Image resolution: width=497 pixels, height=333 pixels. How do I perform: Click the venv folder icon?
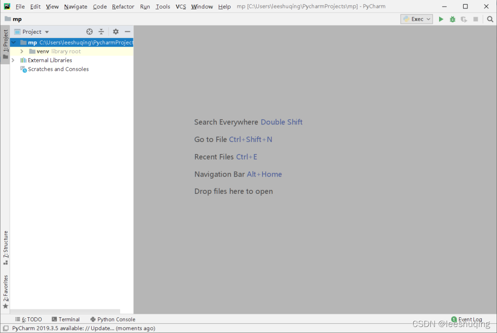click(32, 51)
